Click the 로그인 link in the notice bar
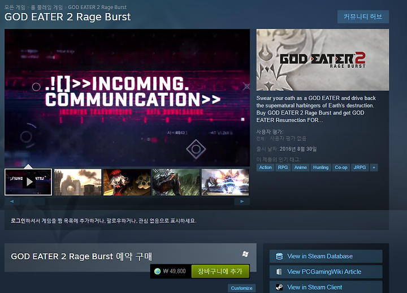Image resolution: width=407 pixels, height=293 pixels. [18, 221]
